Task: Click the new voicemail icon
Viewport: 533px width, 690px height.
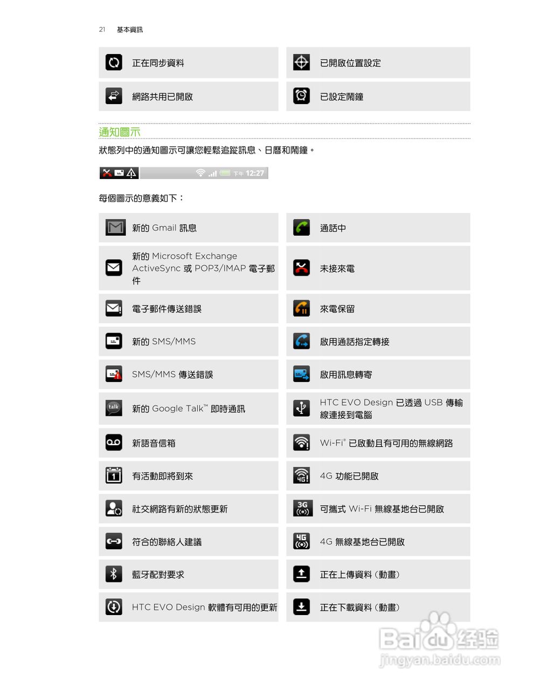Action: pos(114,443)
